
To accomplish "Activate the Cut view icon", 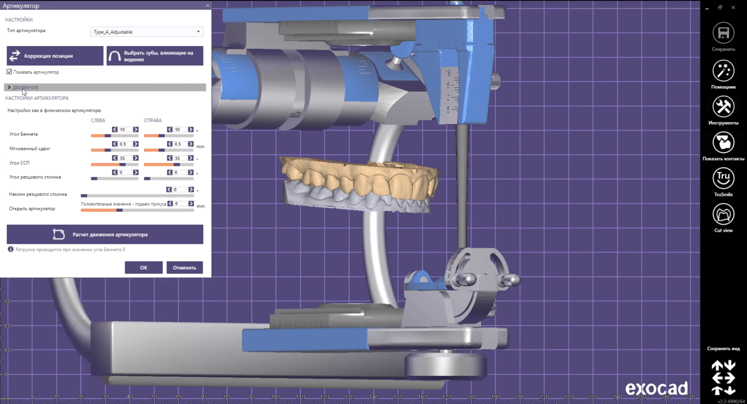I will [723, 214].
